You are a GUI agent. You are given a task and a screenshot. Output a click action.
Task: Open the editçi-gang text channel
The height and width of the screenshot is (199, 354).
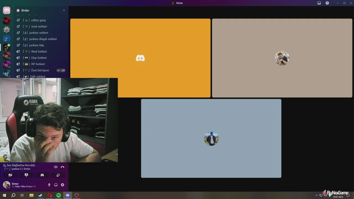click(x=41, y=20)
